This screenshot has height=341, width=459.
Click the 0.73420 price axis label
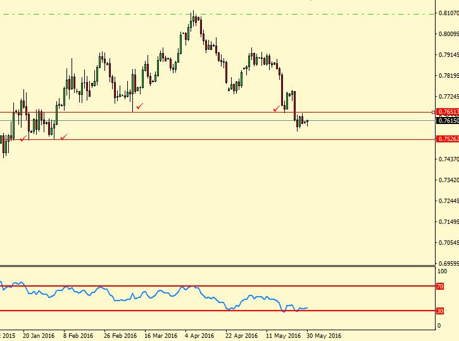point(448,180)
